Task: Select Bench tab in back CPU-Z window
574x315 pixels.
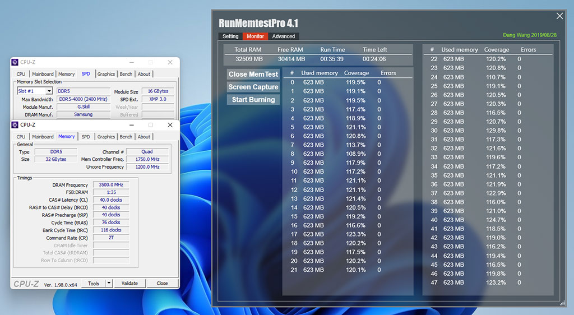Action: (126, 74)
